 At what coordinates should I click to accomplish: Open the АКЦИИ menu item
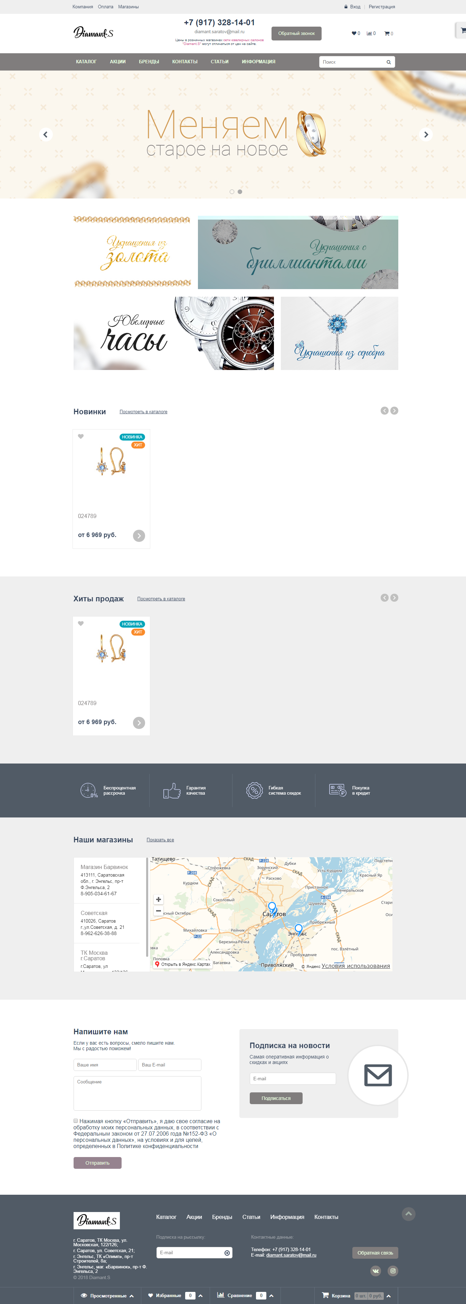pyautogui.click(x=118, y=62)
